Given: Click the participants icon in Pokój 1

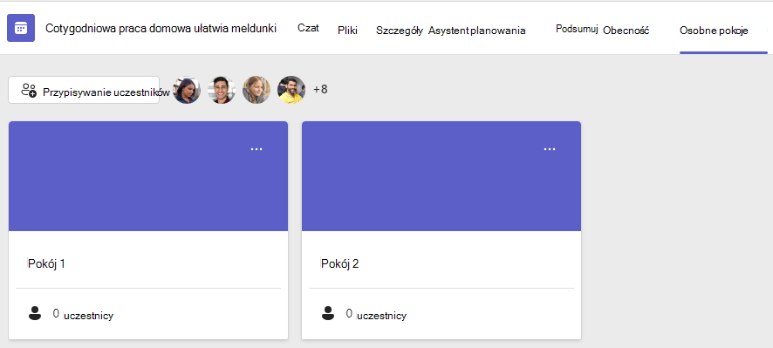Looking at the screenshot, I should pyautogui.click(x=35, y=313).
